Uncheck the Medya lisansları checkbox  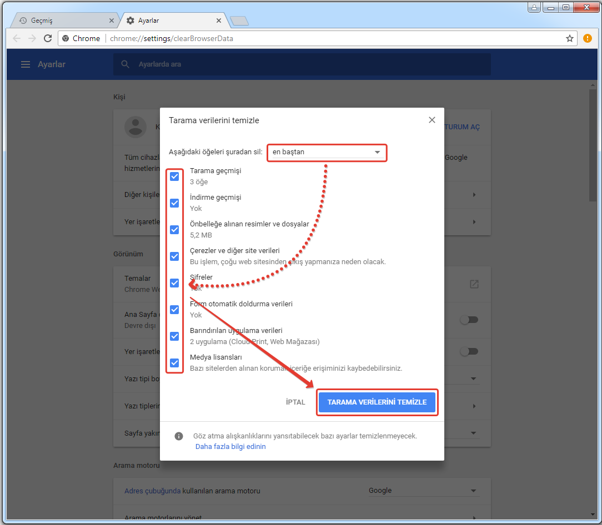coord(174,363)
